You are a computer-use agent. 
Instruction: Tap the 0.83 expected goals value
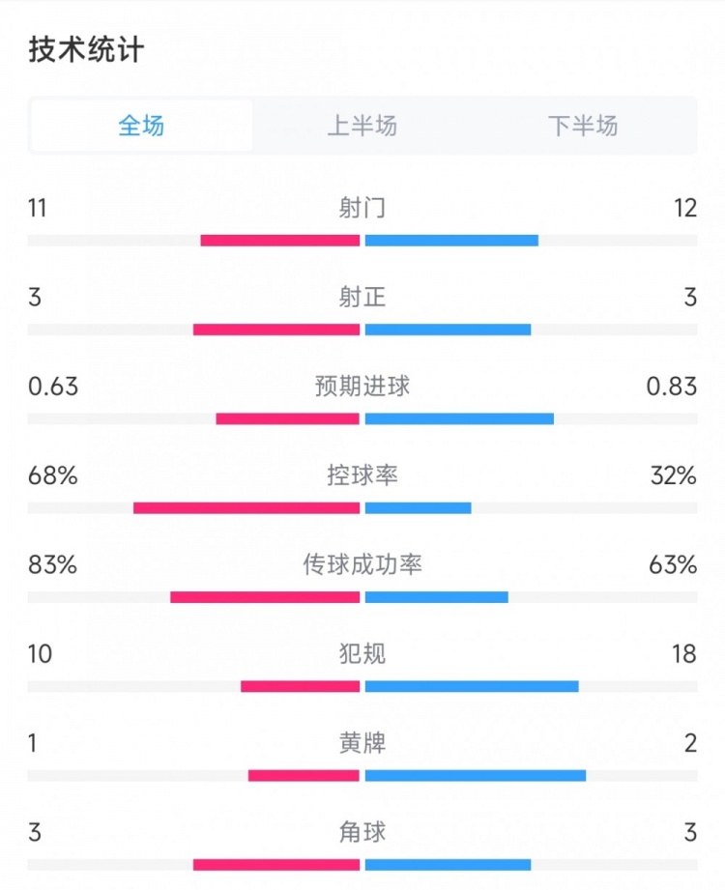click(672, 387)
